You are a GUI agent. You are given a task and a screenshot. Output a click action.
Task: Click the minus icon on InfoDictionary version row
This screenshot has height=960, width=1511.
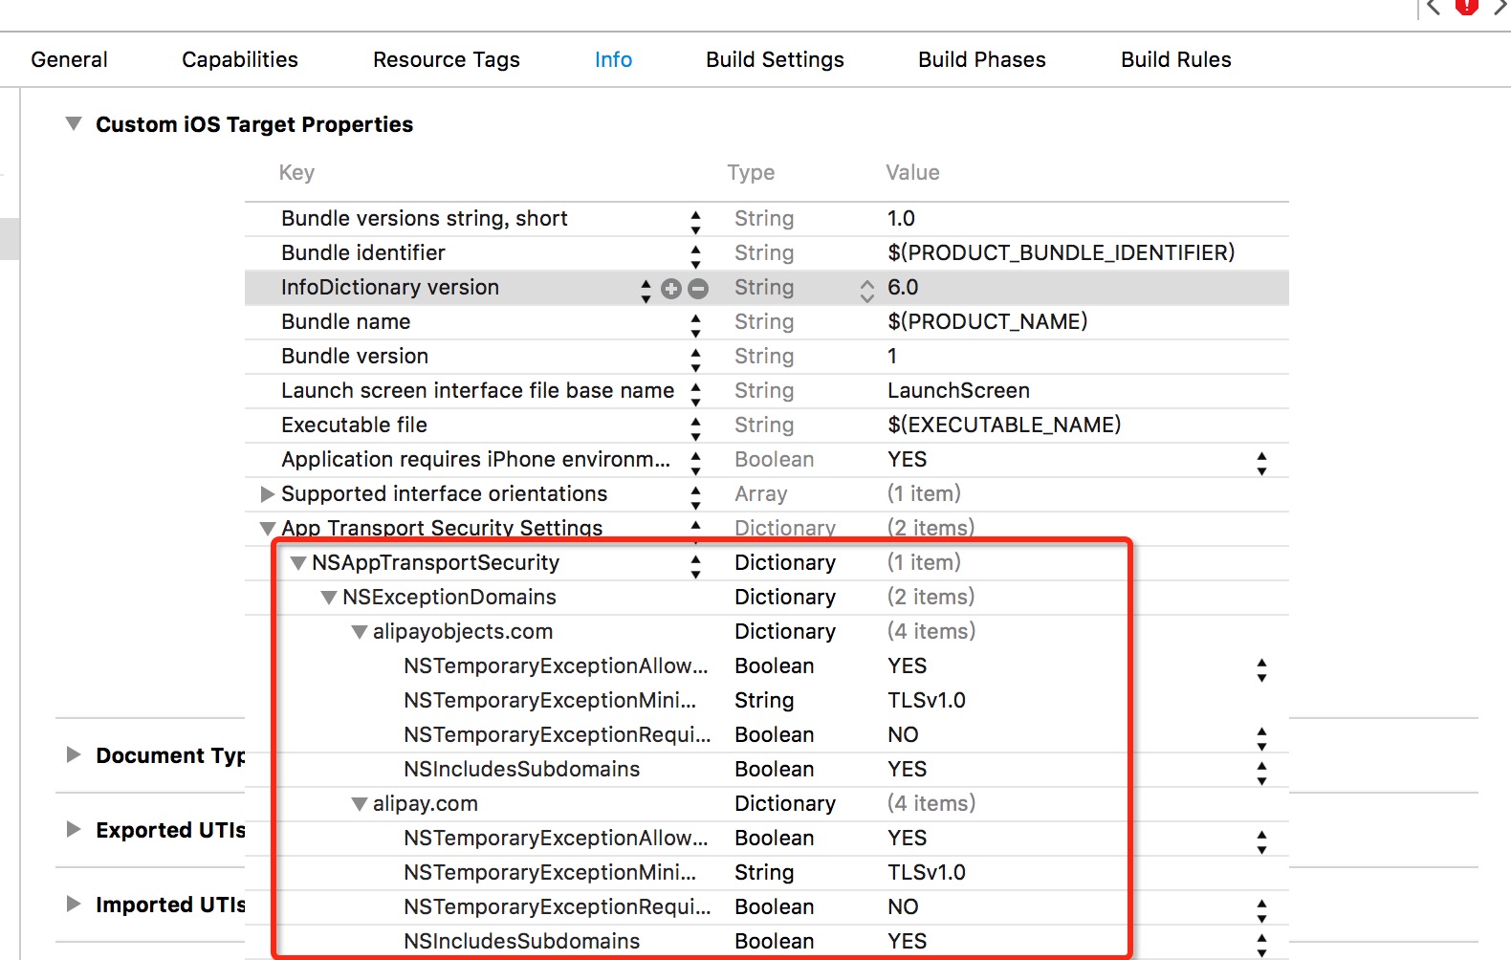tap(698, 289)
